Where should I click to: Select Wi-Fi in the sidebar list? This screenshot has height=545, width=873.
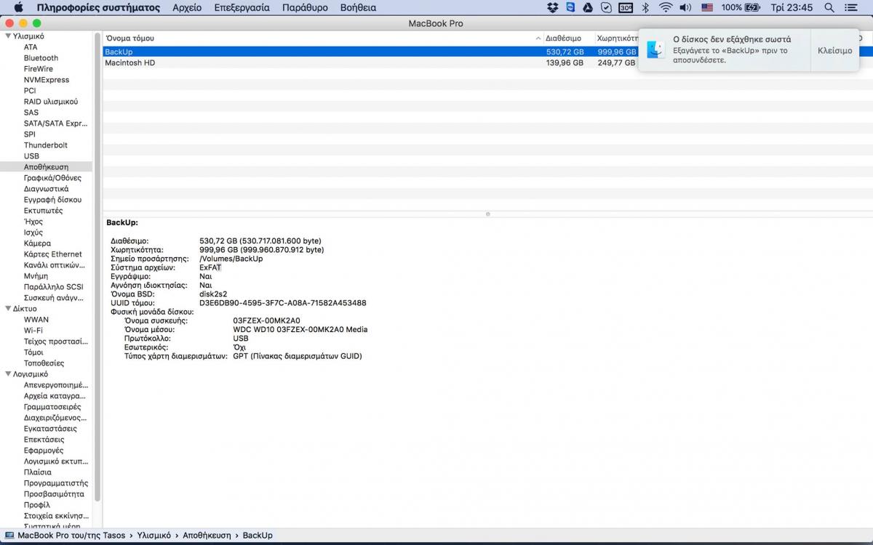33,330
